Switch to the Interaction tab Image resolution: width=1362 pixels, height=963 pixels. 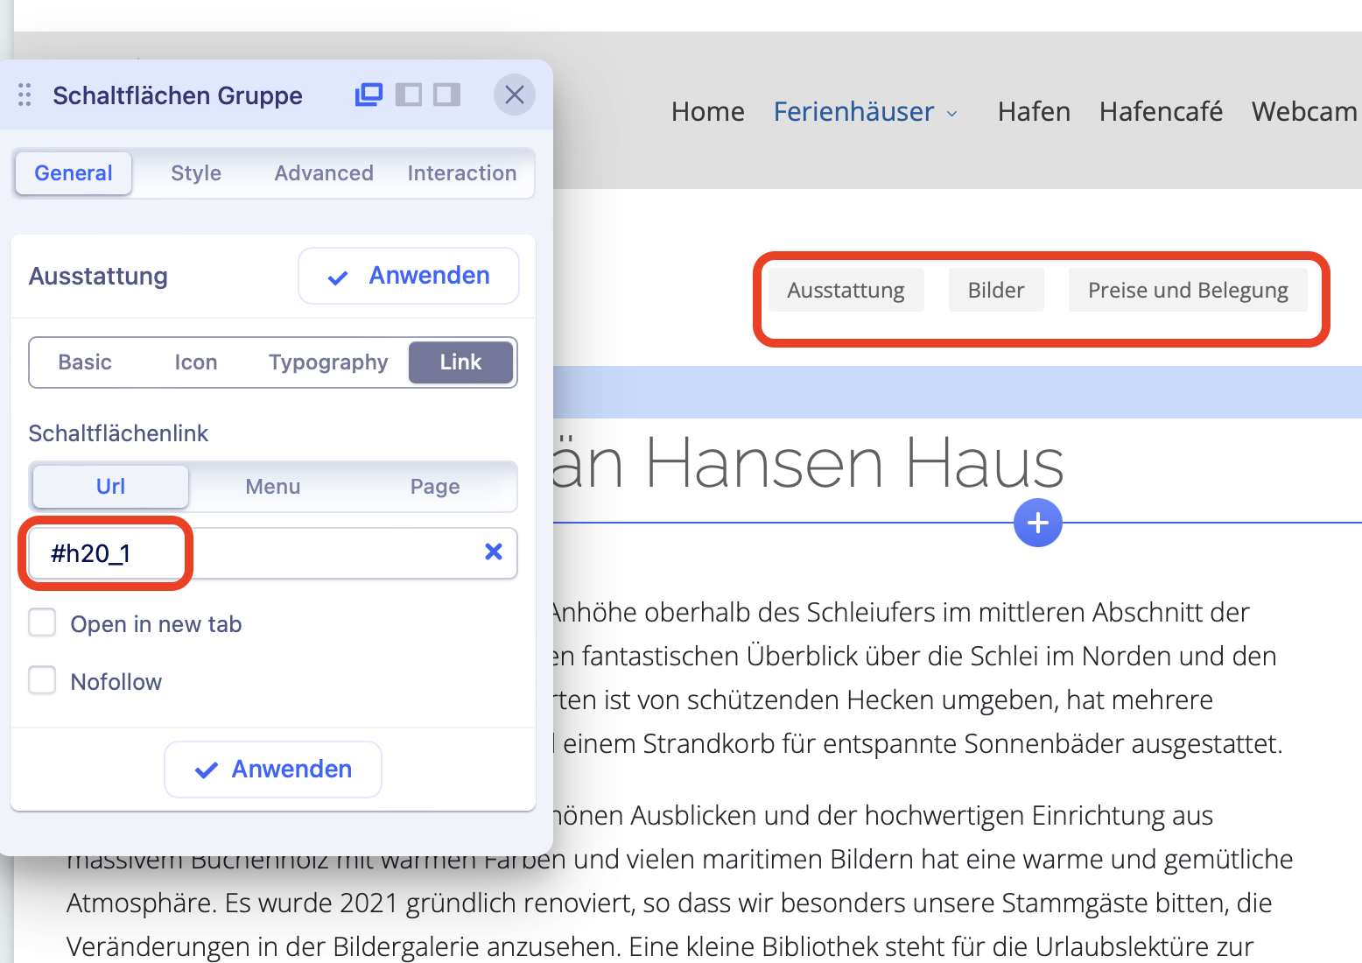pyautogui.click(x=462, y=173)
